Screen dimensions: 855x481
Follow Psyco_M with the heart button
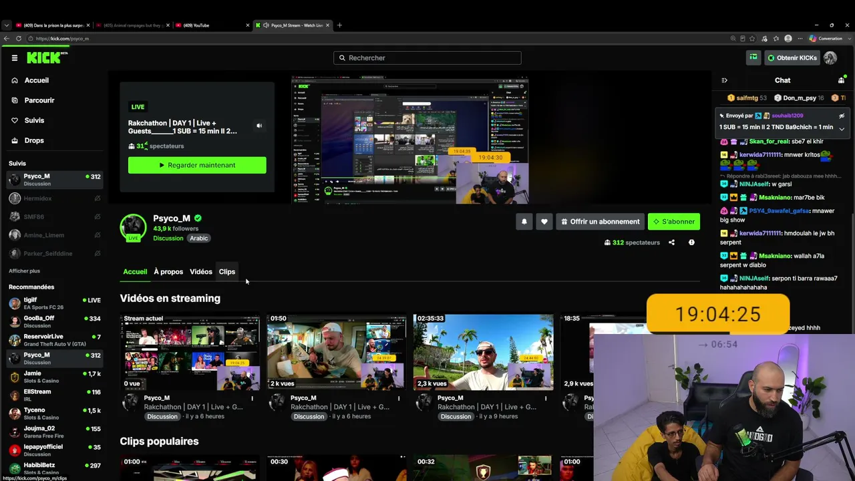click(x=544, y=222)
